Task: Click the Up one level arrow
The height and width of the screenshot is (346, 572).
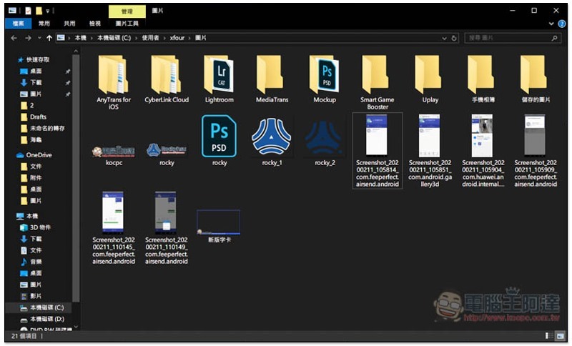Action: (x=49, y=38)
